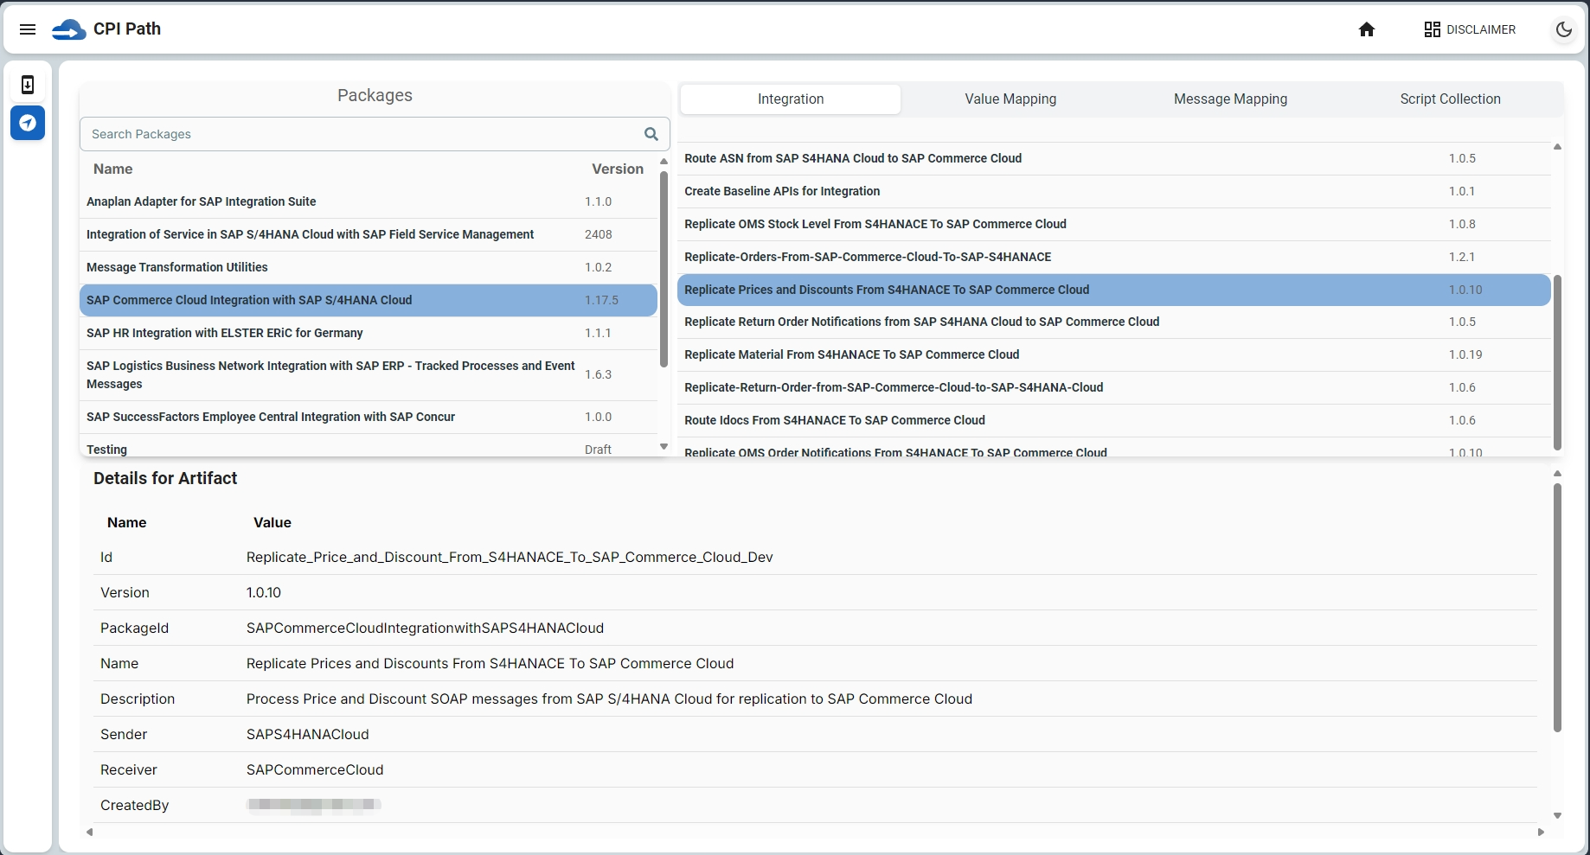This screenshot has height=855, width=1590.
Task: Click the packages list scrollbar thumb
Action: [x=664, y=269]
